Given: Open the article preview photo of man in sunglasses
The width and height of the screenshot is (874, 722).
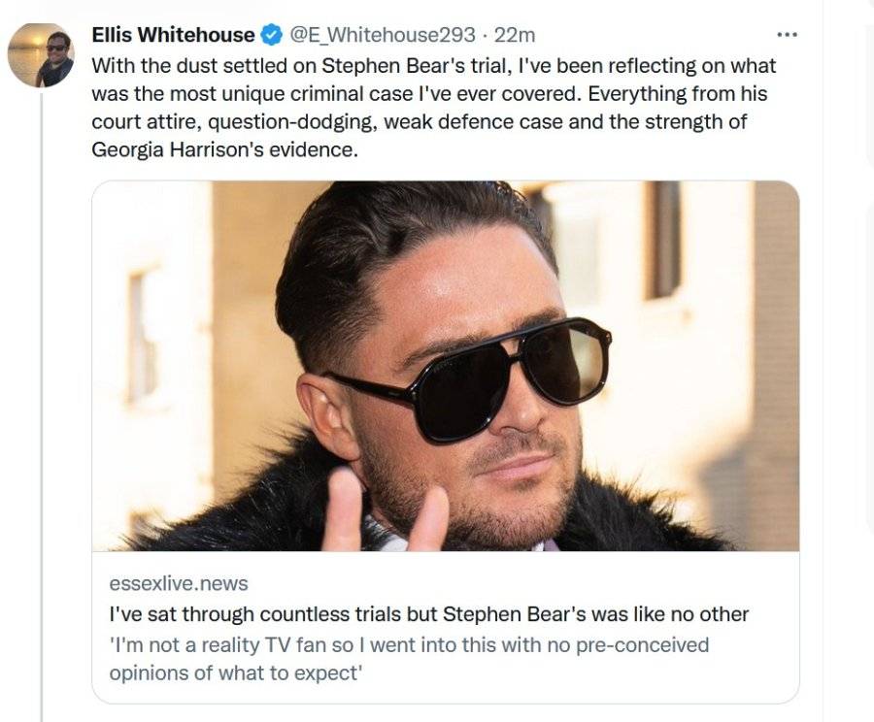Looking at the screenshot, I should click(446, 366).
